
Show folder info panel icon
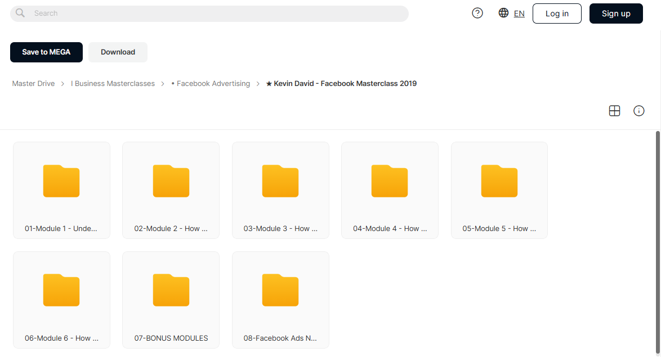click(x=638, y=111)
